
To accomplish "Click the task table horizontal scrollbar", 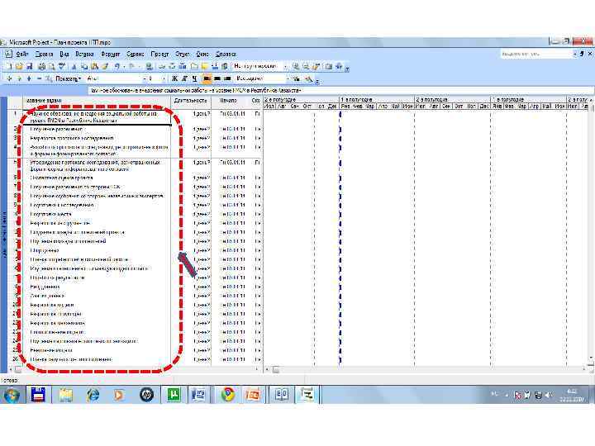I will pyautogui.click(x=134, y=369).
